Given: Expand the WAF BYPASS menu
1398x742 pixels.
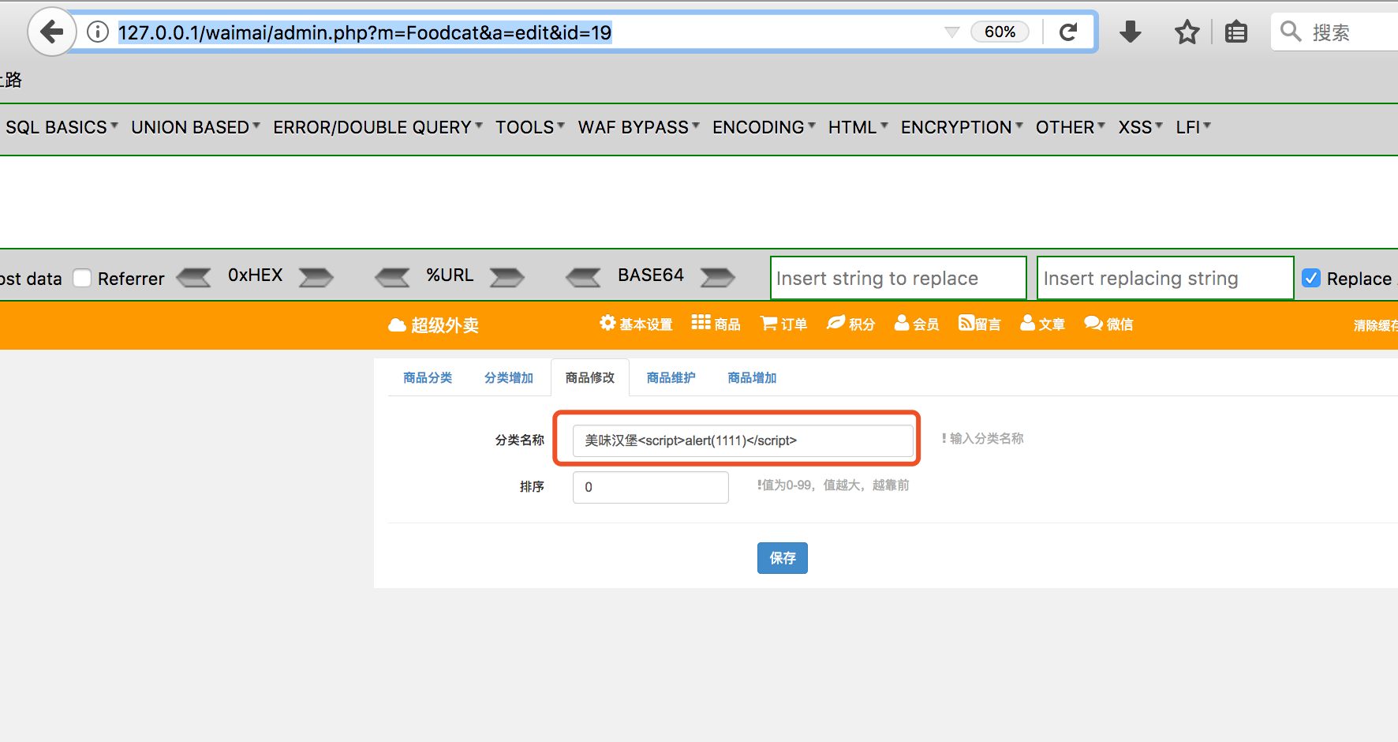Looking at the screenshot, I should point(639,127).
